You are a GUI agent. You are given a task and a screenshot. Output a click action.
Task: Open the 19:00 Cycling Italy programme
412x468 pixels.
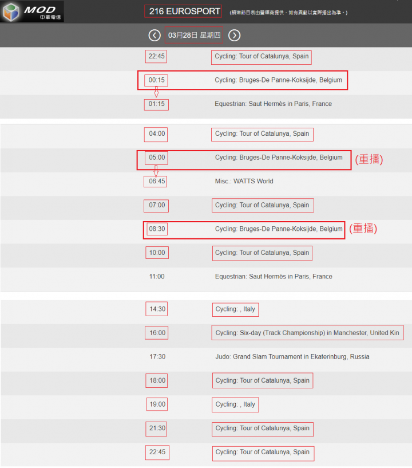click(235, 404)
